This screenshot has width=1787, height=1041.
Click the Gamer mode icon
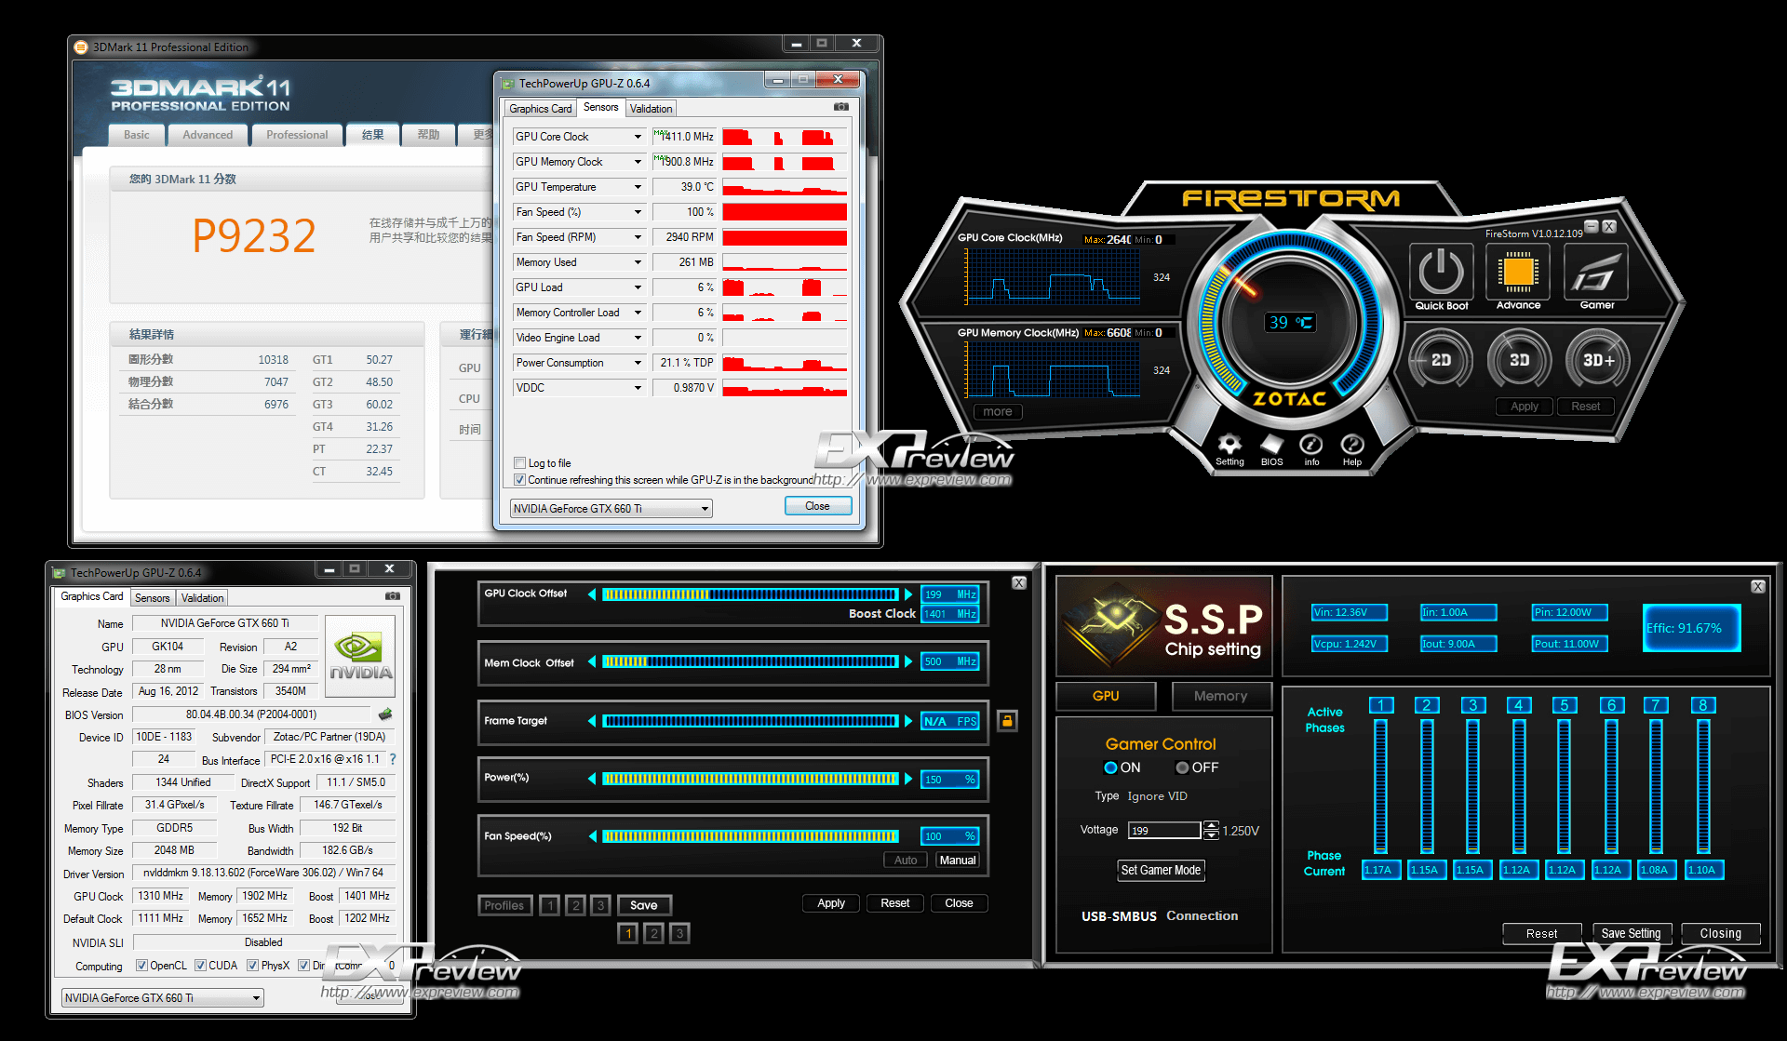[x=1596, y=273]
